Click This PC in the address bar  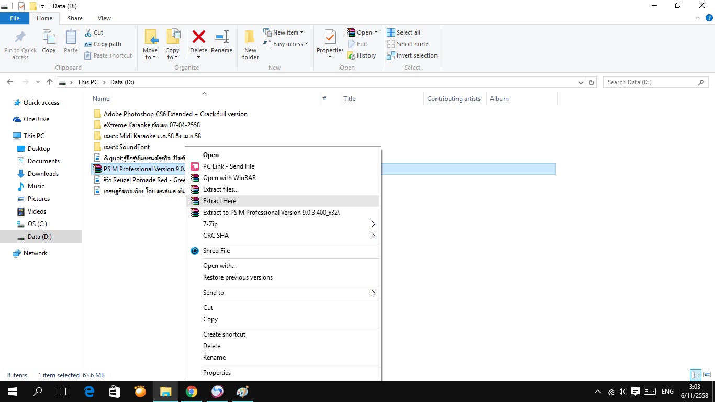(87, 82)
